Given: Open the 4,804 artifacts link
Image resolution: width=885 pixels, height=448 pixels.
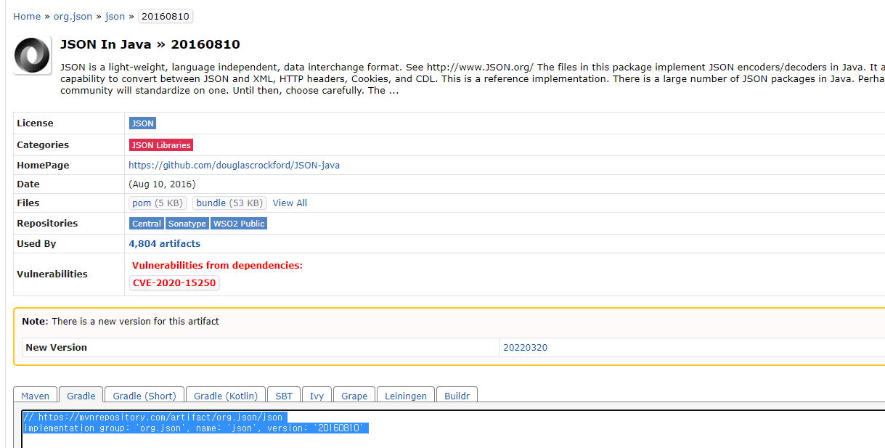Looking at the screenshot, I should tap(165, 244).
